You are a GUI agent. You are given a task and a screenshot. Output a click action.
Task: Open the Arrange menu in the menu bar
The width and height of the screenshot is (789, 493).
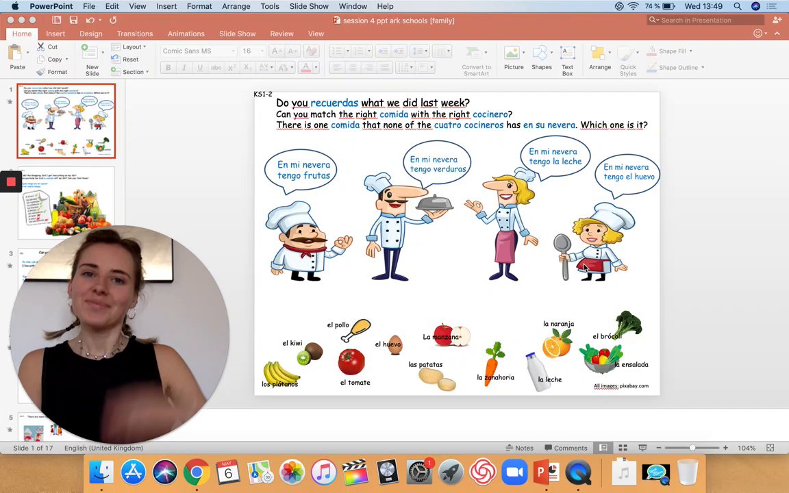pyautogui.click(x=236, y=6)
